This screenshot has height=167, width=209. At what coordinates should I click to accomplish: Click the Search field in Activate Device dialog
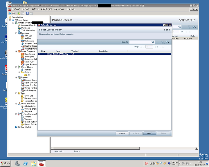[x=140, y=42]
